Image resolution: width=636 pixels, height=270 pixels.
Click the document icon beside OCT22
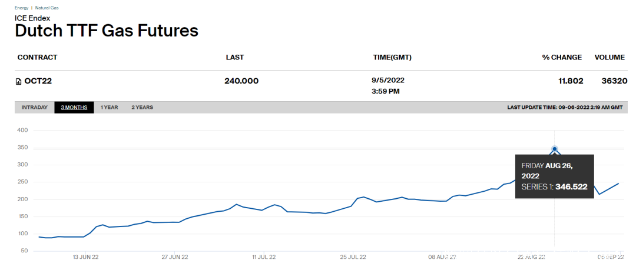click(18, 81)
